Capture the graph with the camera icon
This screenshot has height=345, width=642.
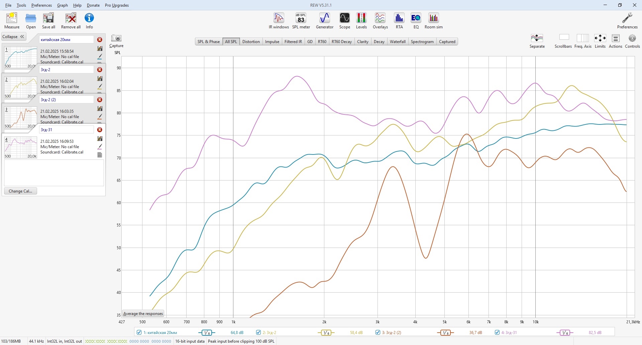tap(116, 38)
